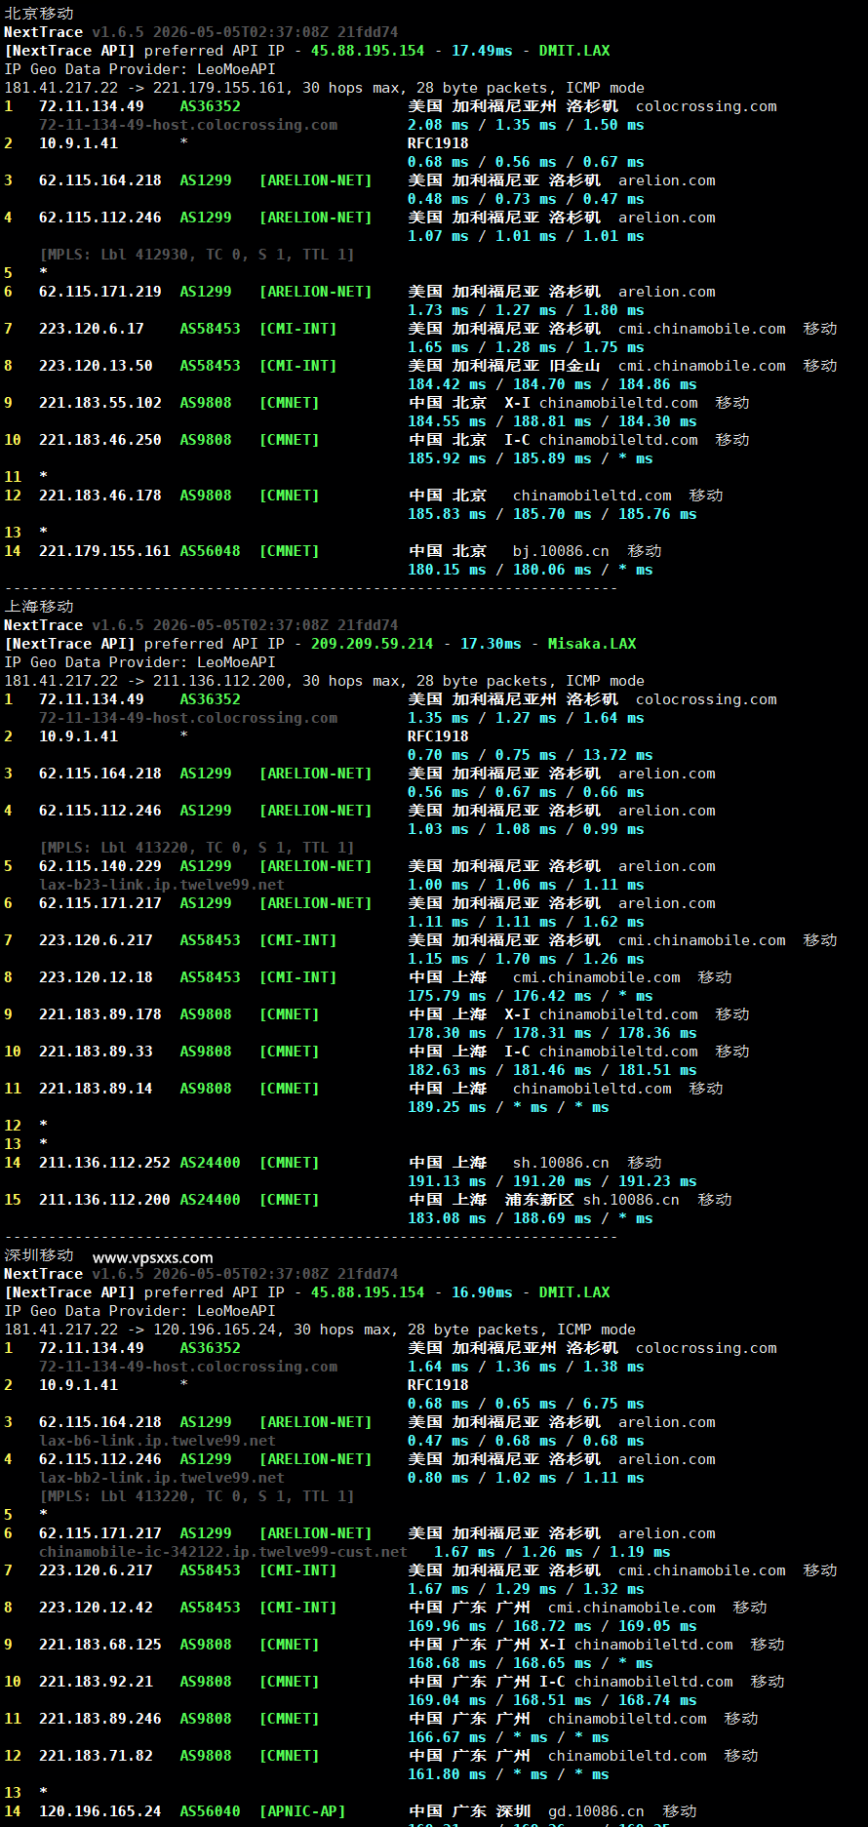This screenshot has width=868, height=1827.
Task: Click the bj.10086.cn domain
Action: (x=561, y=551)
